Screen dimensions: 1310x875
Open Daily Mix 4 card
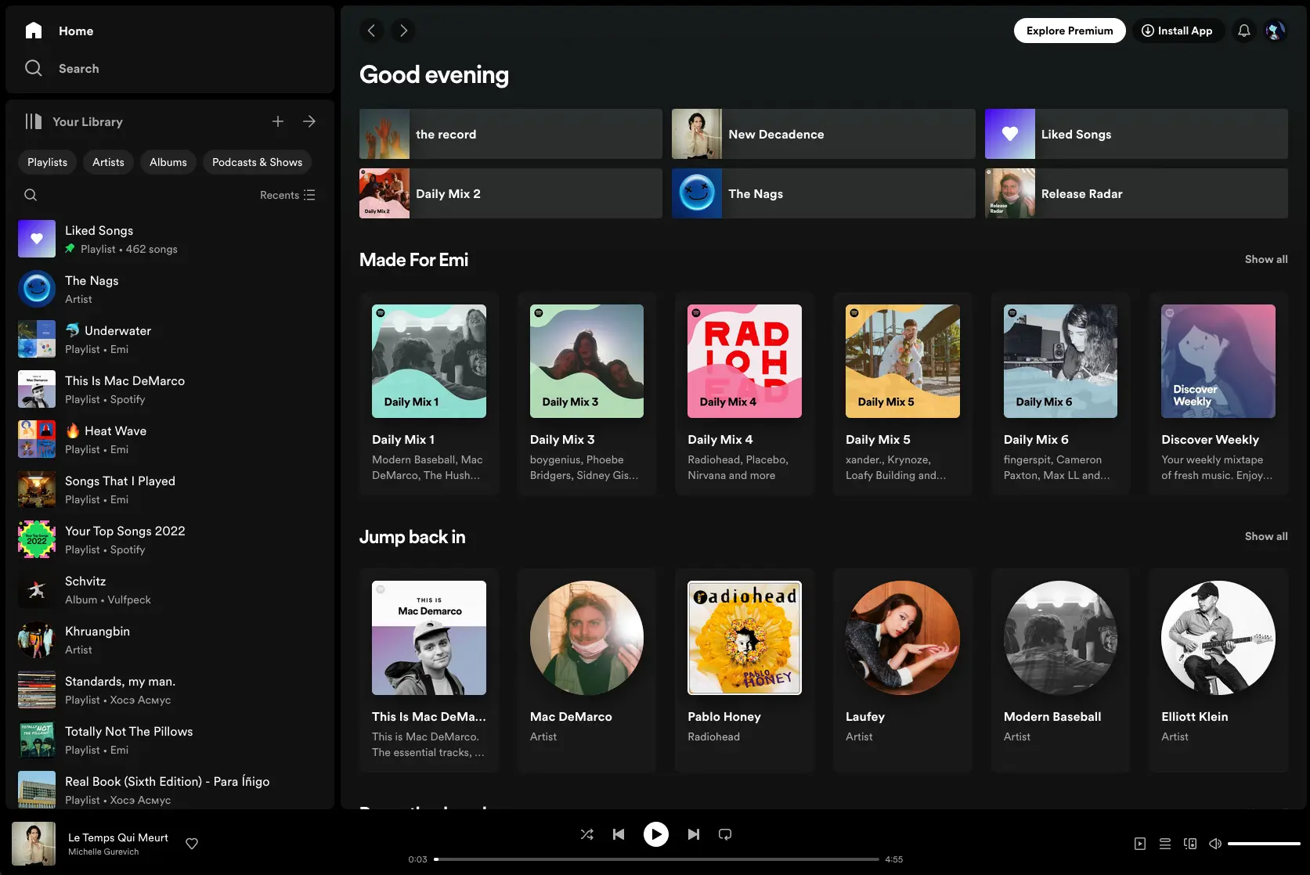coord(745,394)
